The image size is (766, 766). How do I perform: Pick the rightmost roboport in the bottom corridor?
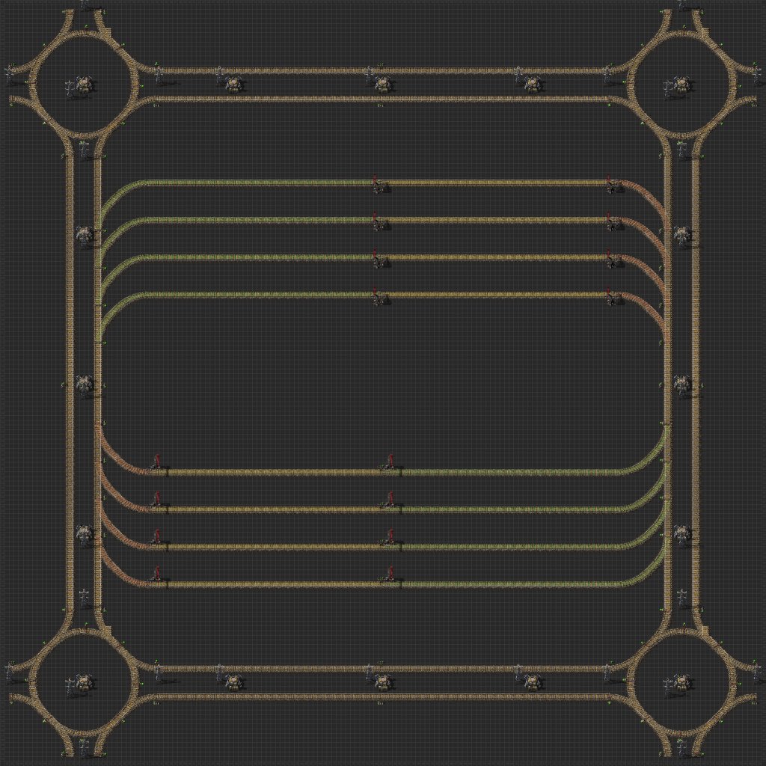pos(533,682)
